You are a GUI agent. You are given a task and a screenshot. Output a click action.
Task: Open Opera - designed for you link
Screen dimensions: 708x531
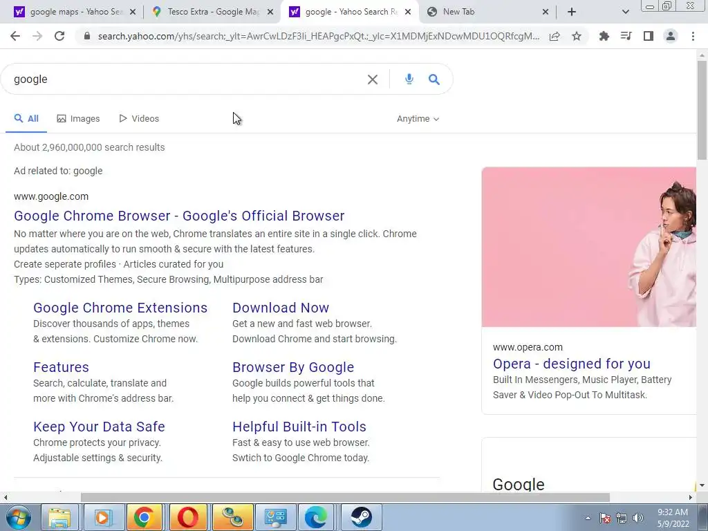point(572,364)
